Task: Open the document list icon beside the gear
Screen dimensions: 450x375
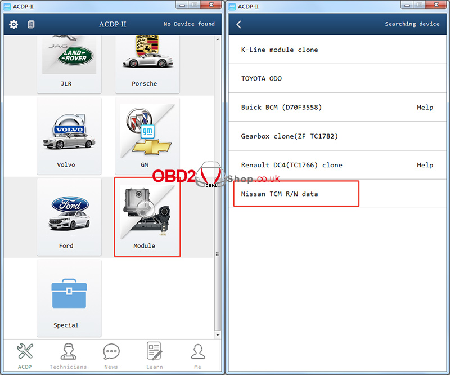Action: point(31,24)
